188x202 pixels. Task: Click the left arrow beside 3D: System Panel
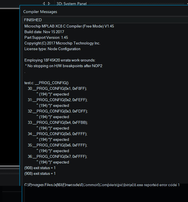[x=44, y=3]
